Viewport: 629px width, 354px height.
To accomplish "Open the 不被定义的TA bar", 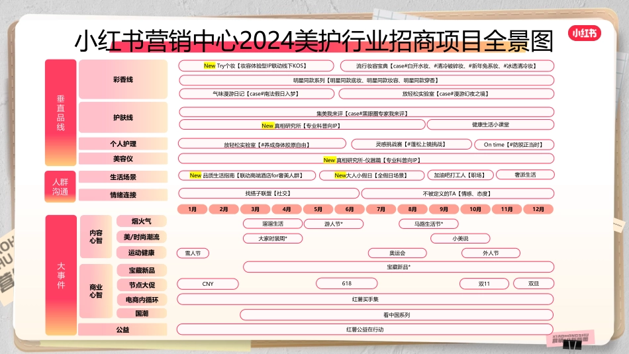I will tap(458, 193).
